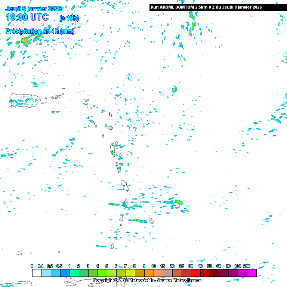The height and width of the screenshot is (287, 287).
Task: Pick the orange 9 mm legend swatch
Action: pyautogui.click(x=149, y=273)
